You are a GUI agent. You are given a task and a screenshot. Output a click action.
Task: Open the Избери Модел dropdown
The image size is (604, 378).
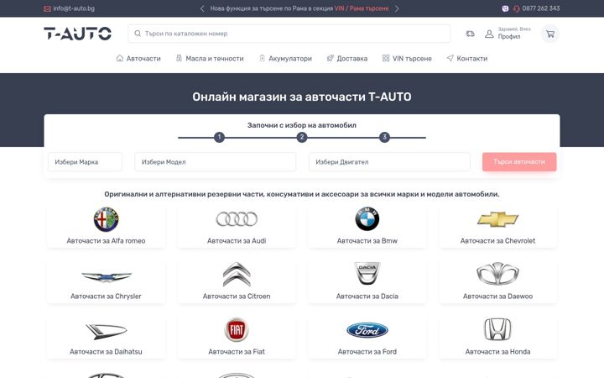click(216, 162)
